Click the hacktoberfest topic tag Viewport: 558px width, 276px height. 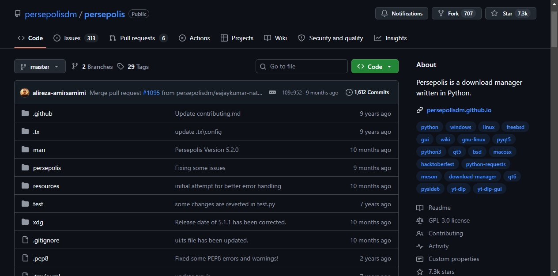(437, 164)
